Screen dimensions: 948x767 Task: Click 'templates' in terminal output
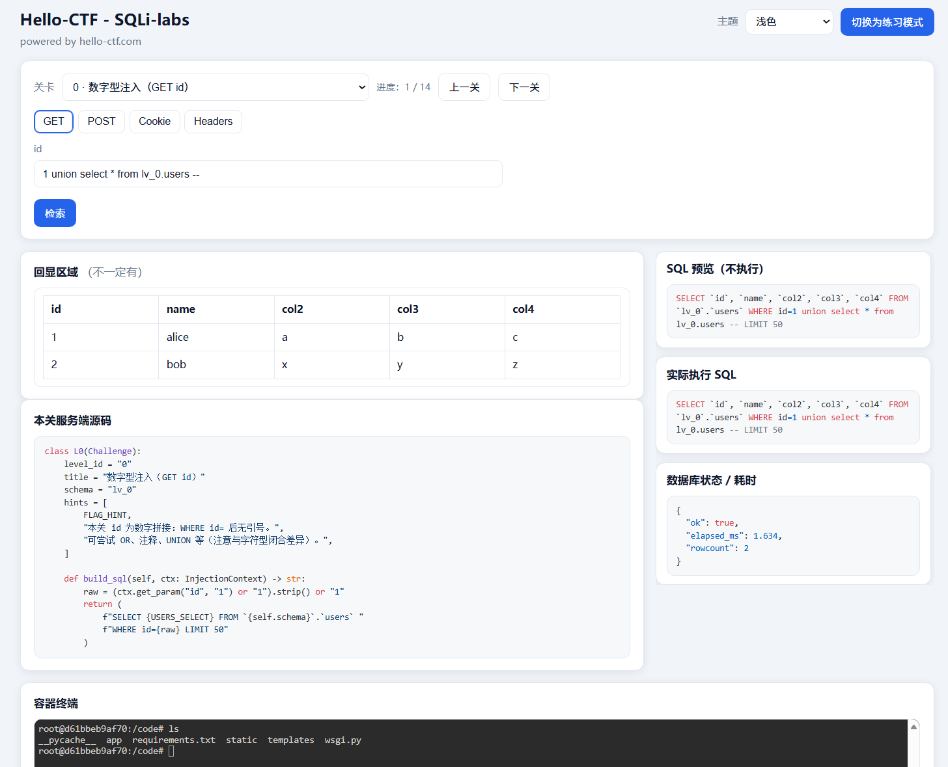tap(291, 740)
